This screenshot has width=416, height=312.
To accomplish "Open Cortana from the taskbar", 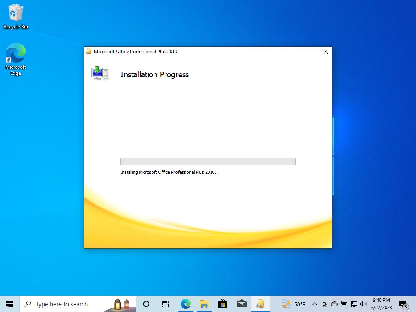I will [146, 304].
